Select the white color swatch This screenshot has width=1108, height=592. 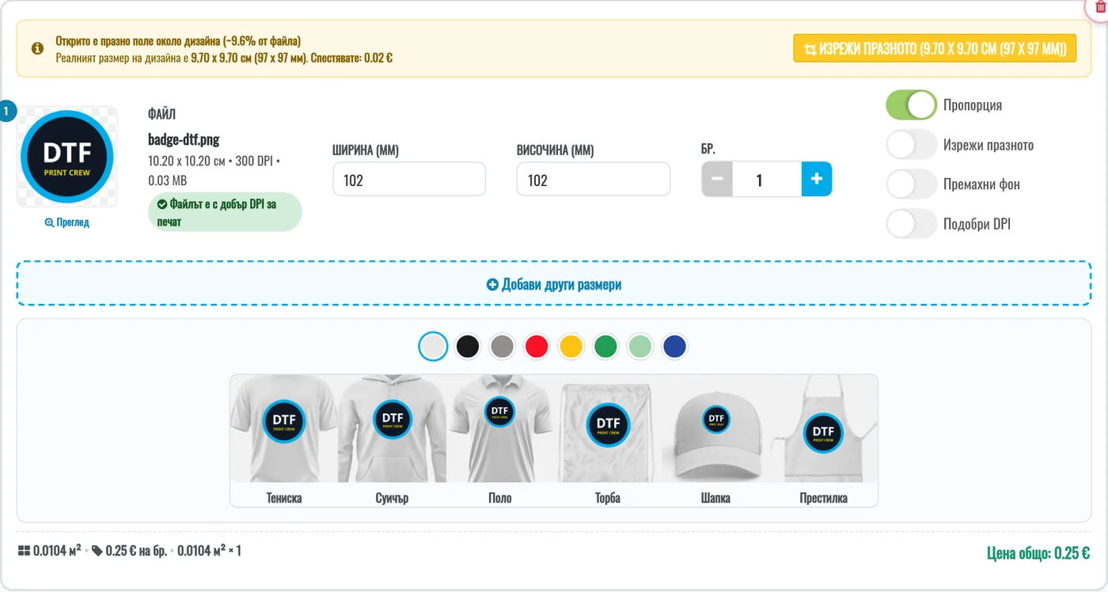point(434,347)
